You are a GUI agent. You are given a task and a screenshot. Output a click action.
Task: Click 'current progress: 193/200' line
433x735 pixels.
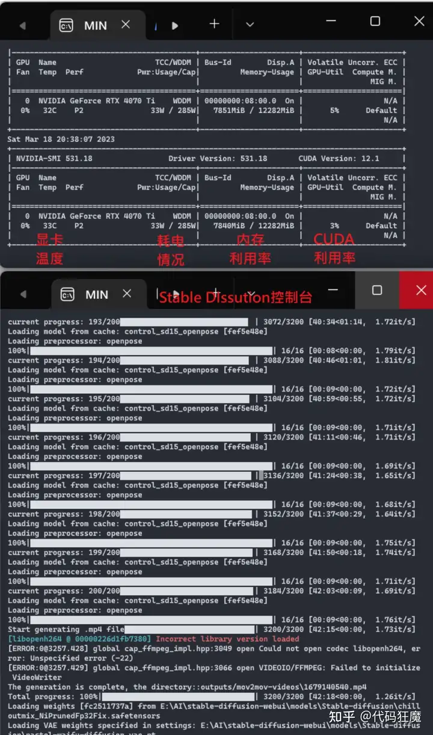click(211, 322)
